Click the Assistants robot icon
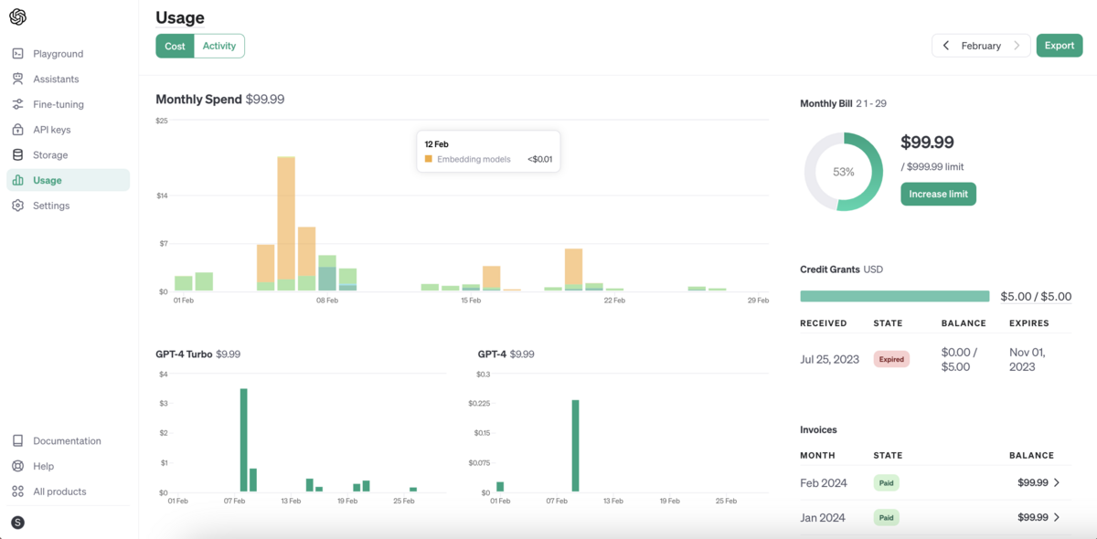The height and width of the screenshot is (539, 1097). (x=17, y=79)
